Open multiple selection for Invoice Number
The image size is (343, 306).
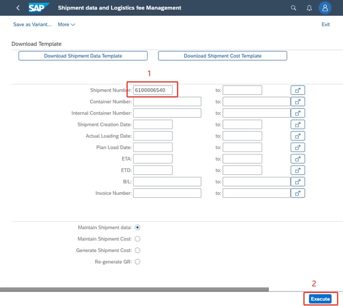tap(298, 193)
